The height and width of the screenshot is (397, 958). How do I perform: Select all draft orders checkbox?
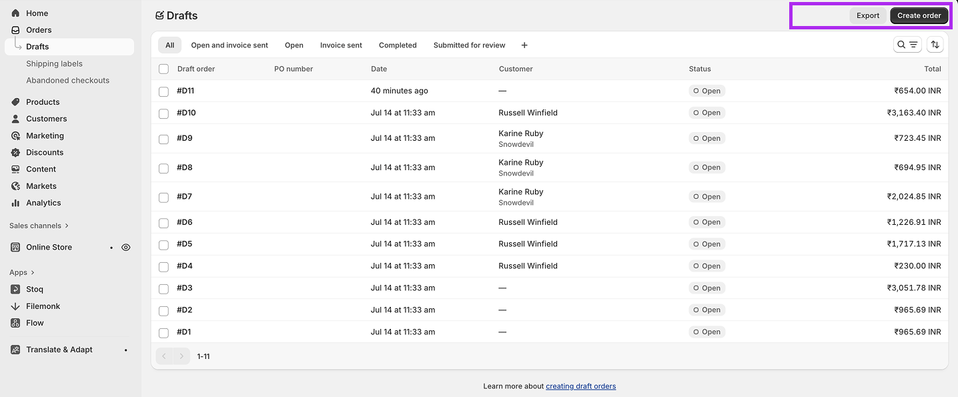click(163, 69)
